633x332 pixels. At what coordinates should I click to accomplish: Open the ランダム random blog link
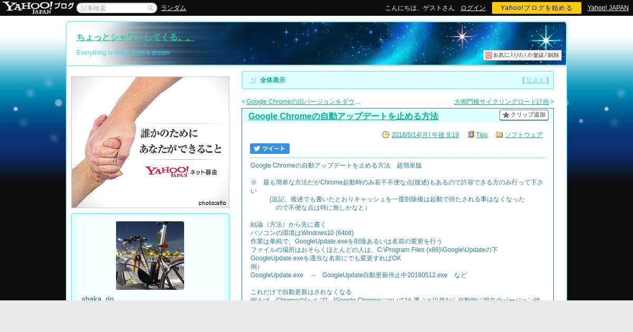pos(174,8)
